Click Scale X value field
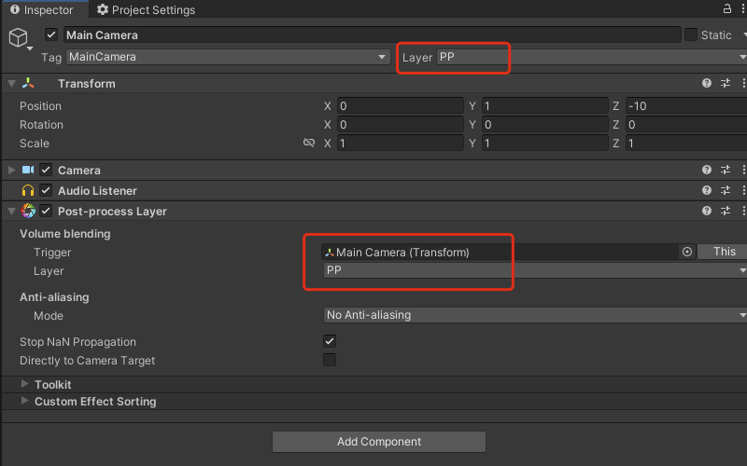 (401, 144)
